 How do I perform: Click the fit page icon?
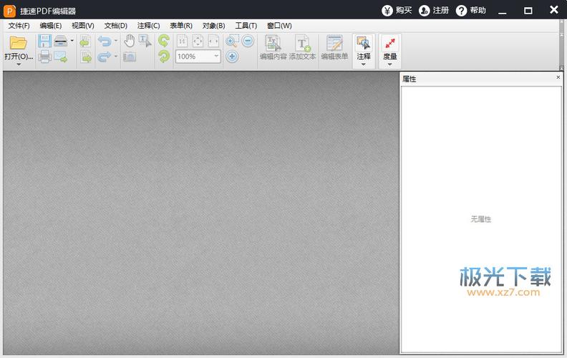(198, 42)
